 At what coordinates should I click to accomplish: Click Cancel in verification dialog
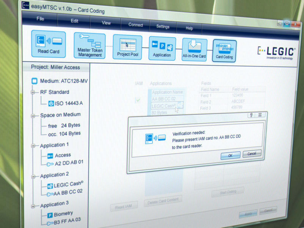(x=252, y=154)
